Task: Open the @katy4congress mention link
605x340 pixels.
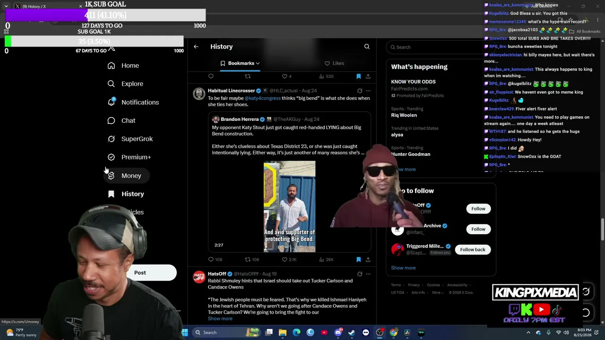Action: tap(262, 98)
